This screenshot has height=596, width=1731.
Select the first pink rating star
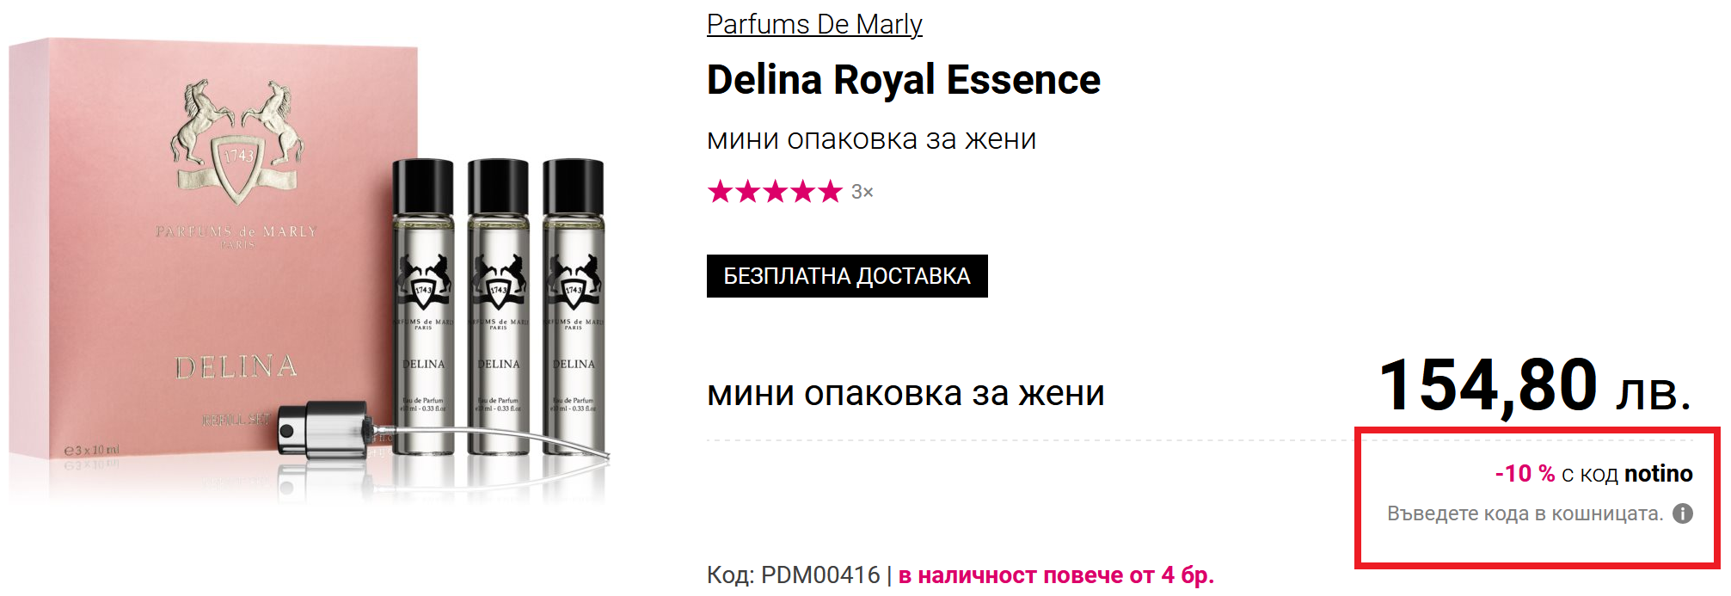click(x=720, y=191)
